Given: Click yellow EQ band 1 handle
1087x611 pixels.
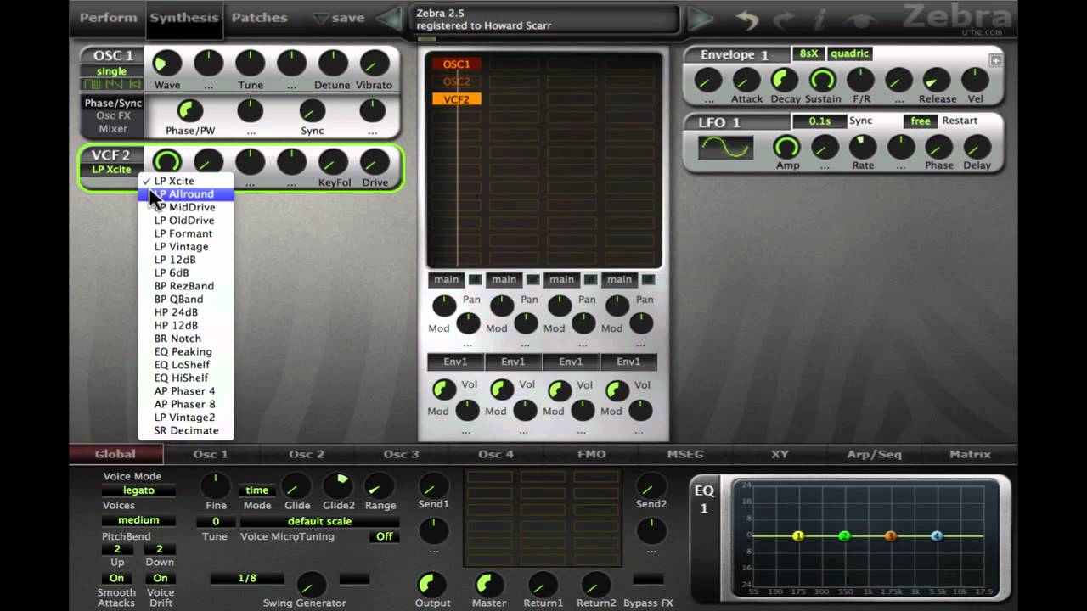Looking at the screenshot, I should [797, 536].
